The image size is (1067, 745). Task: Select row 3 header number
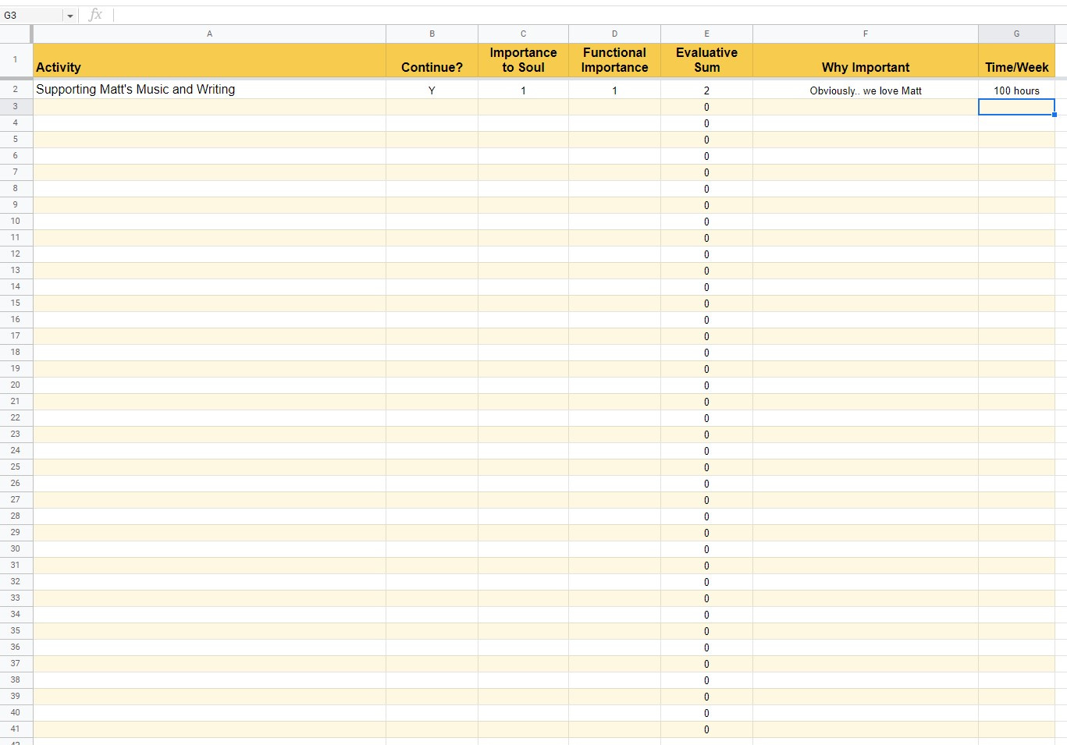click(15, 107)
